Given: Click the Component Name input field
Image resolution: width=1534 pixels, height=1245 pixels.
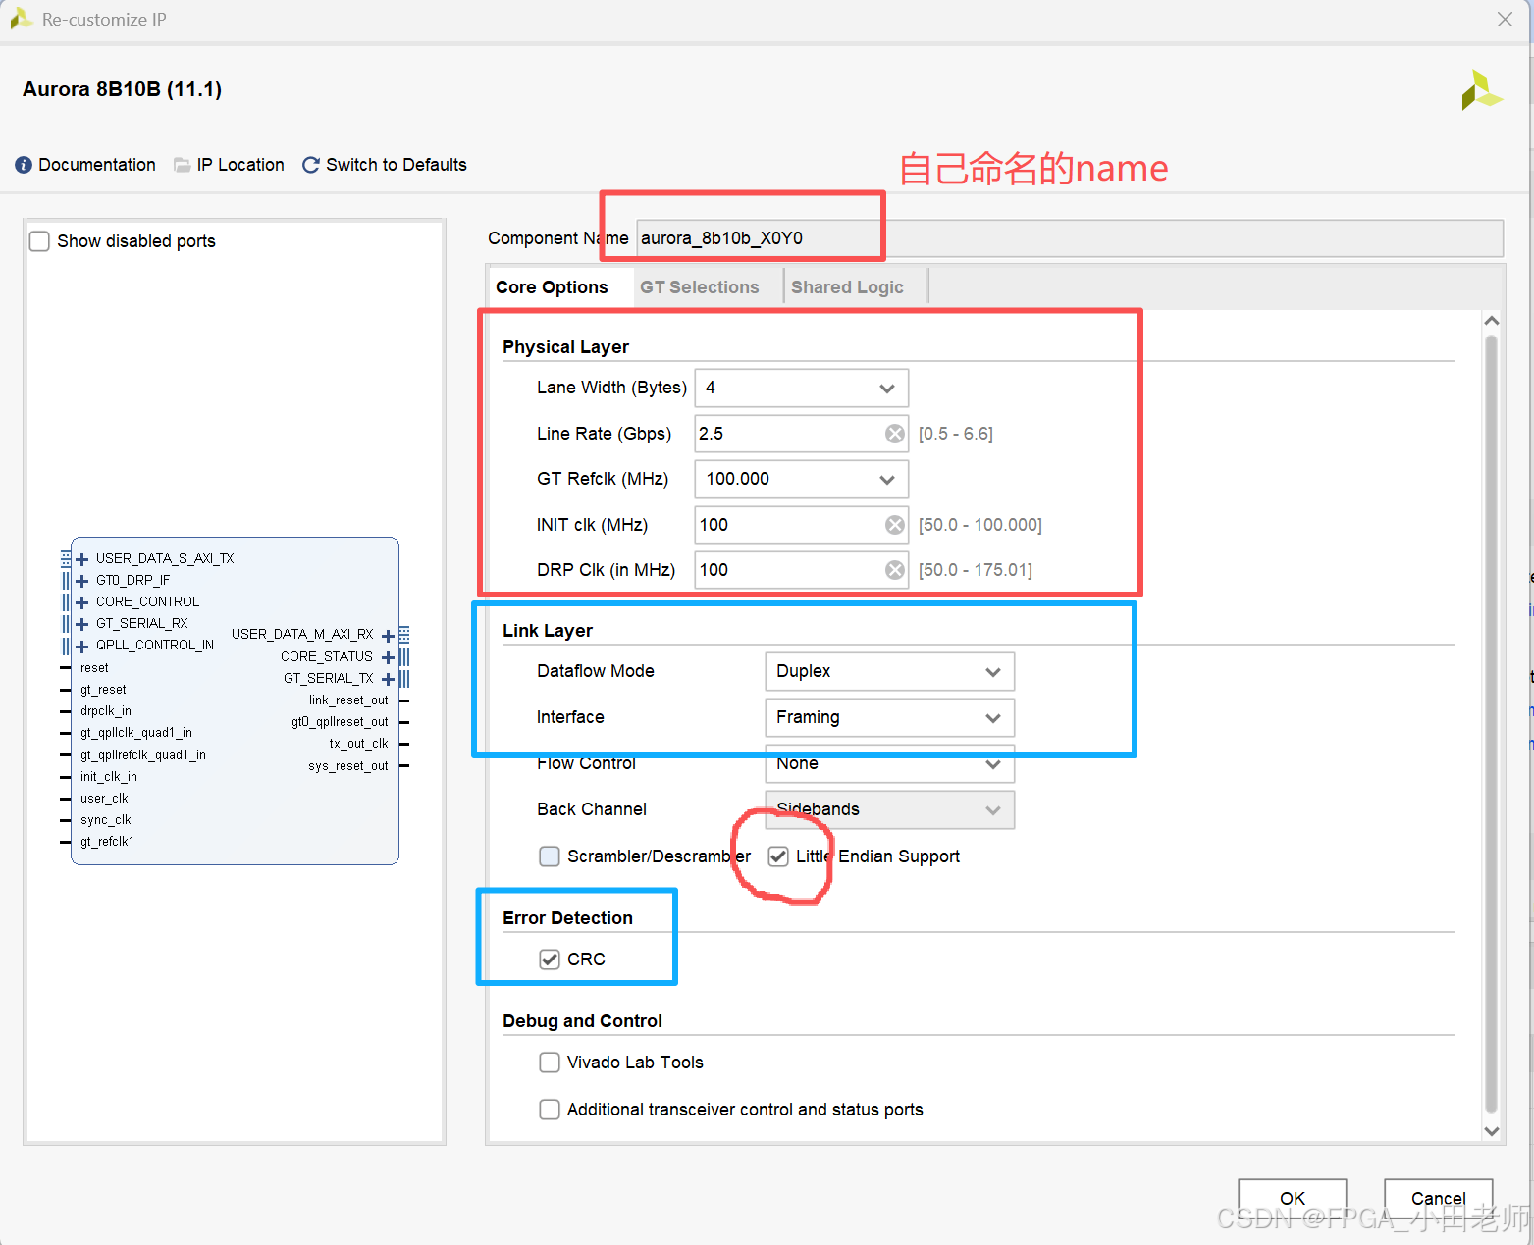Looking at the screenshot, I should point(1070,238).
